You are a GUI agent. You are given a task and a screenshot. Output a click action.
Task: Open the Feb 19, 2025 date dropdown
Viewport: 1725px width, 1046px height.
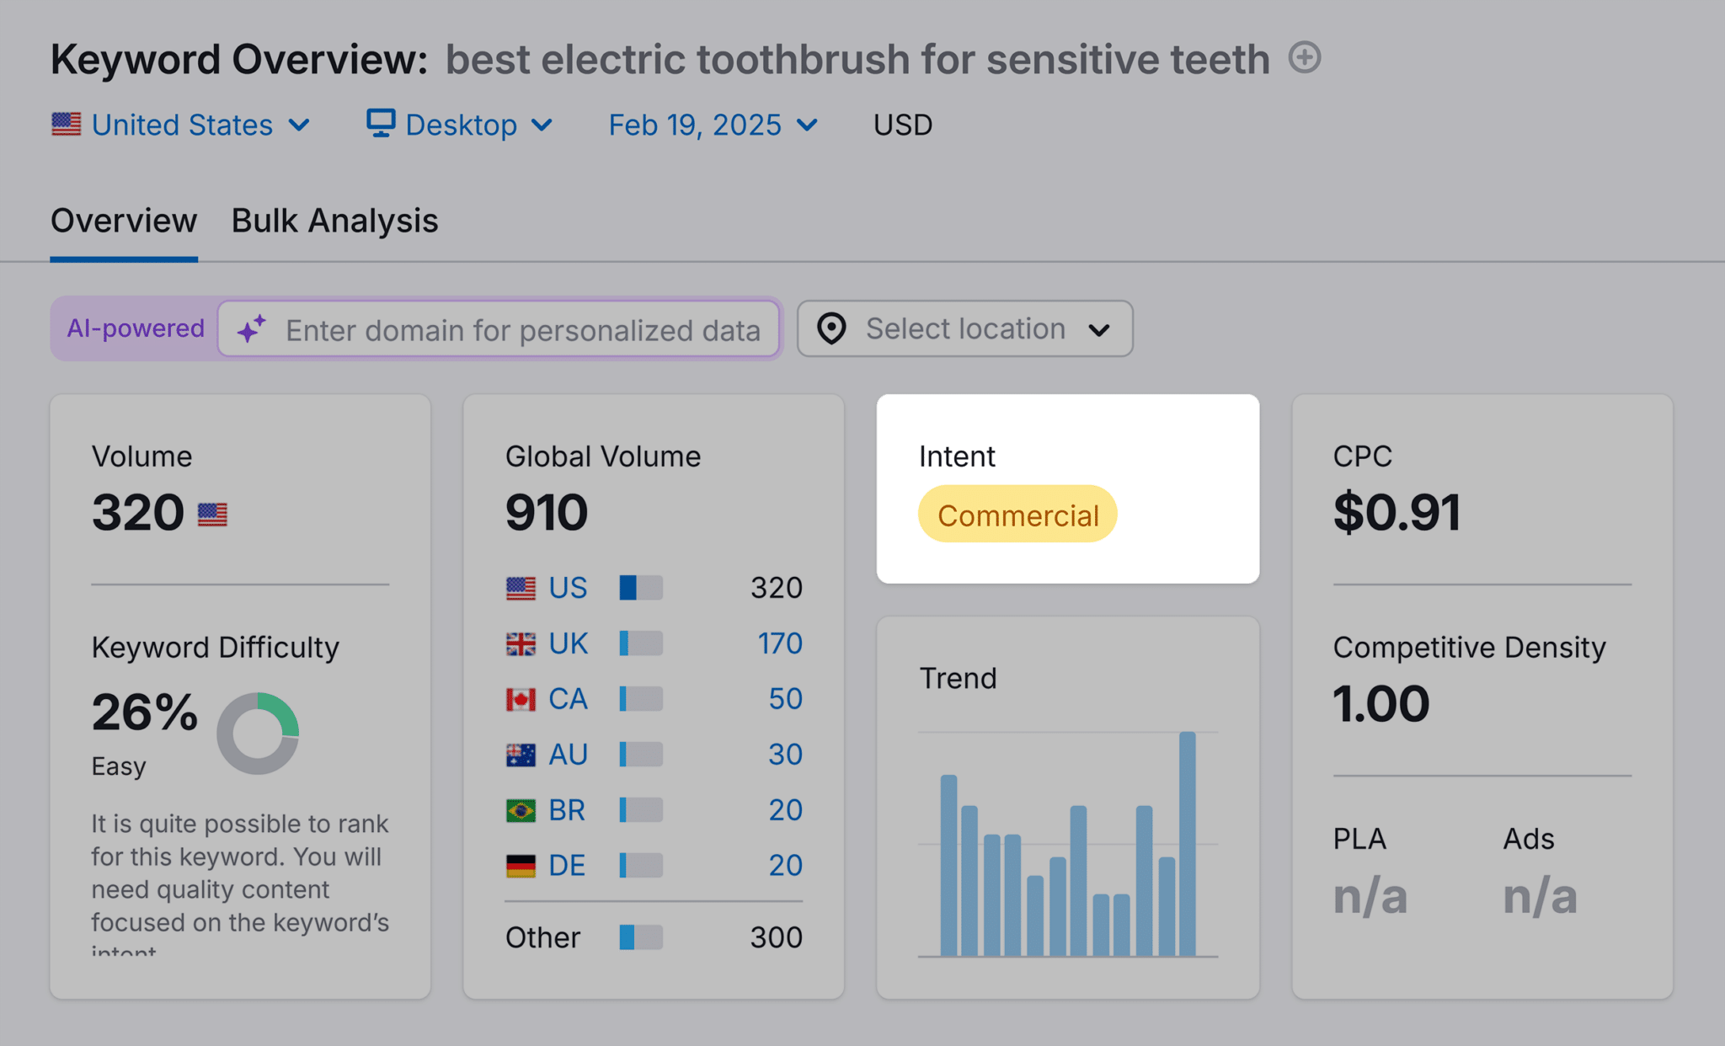[713, 125]
